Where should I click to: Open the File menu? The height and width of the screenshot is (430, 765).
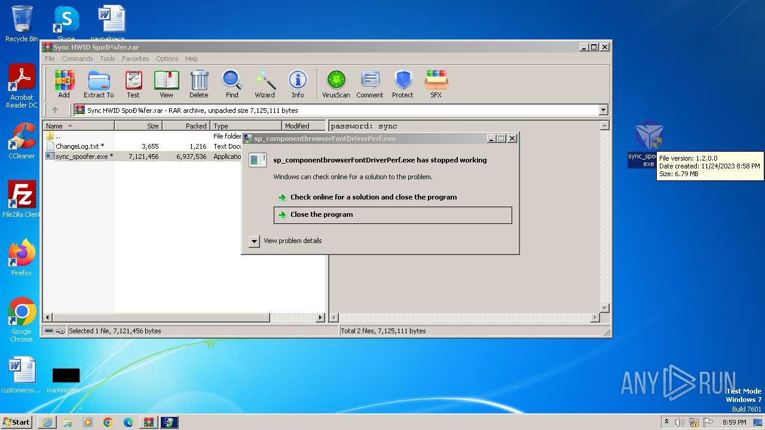click(50, 59)
